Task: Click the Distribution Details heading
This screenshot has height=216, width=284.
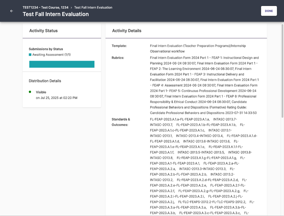Action: point(45,81)
